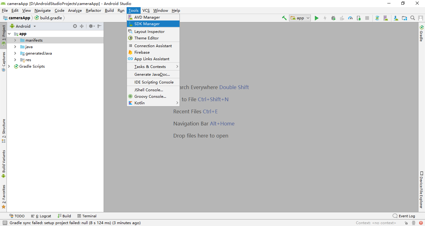Open the Project panel gear settings
This screenshot has width=425, height=226.
tap(91, 26)
